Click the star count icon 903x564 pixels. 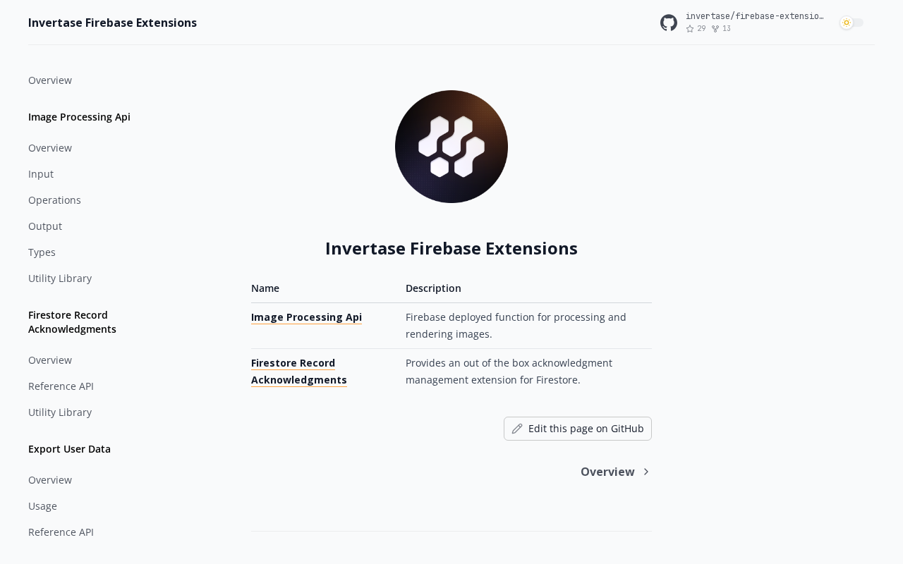click(x=690, y=29)
